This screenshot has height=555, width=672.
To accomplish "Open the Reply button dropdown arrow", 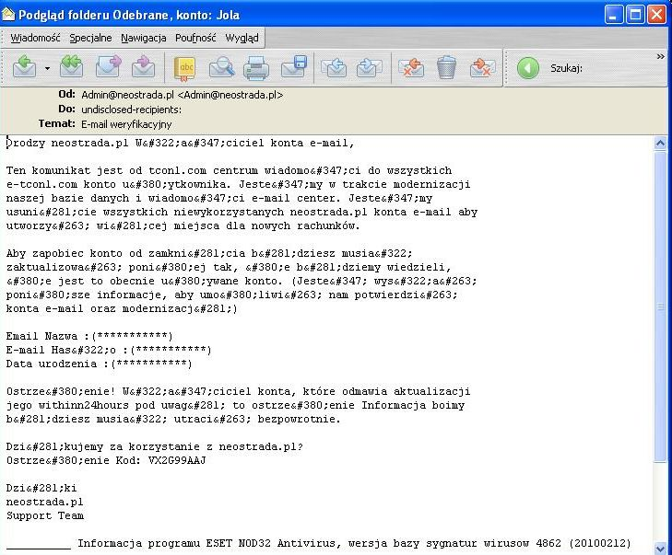I will [47, 68].
